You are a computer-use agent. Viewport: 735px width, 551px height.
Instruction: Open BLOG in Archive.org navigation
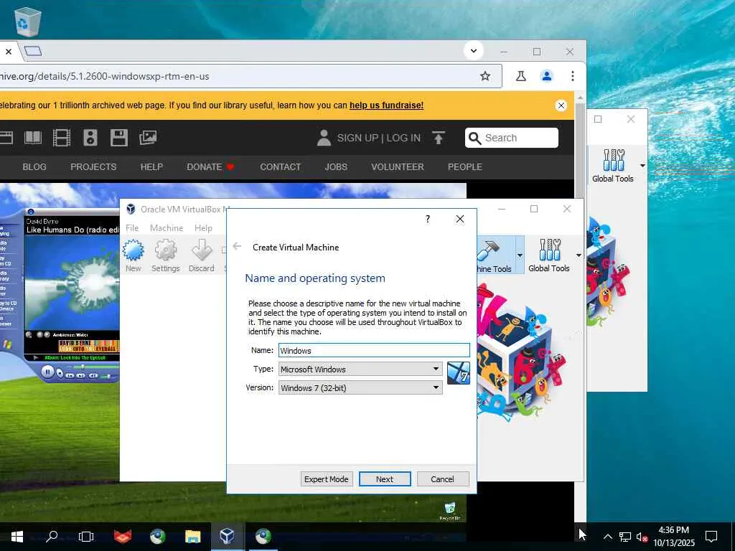34,166
